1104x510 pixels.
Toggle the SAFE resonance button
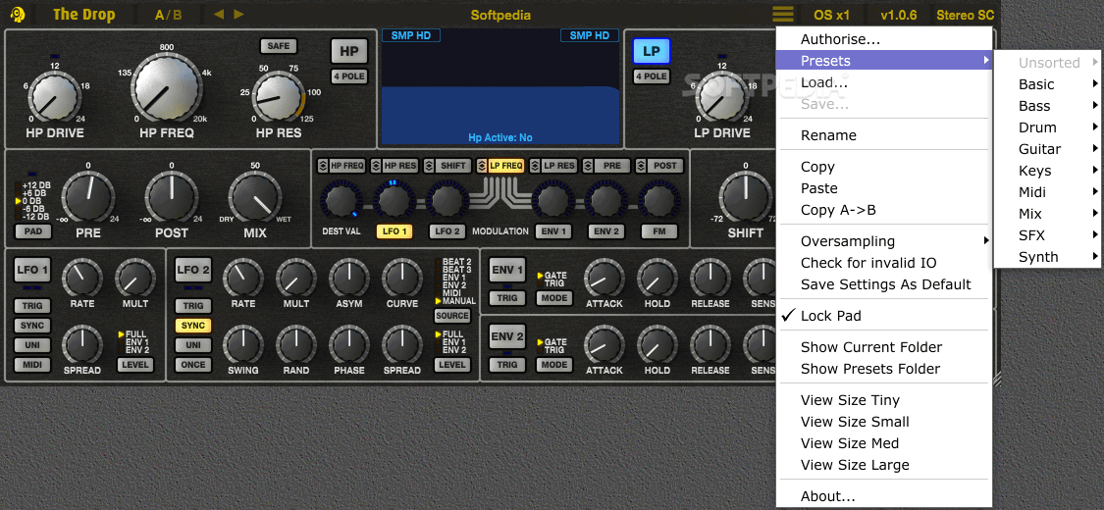point(279,46)
